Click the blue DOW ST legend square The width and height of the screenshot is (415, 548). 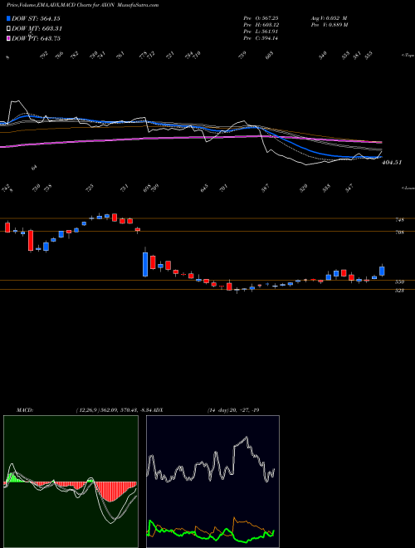pyautogui.click(x=8, y=18)
